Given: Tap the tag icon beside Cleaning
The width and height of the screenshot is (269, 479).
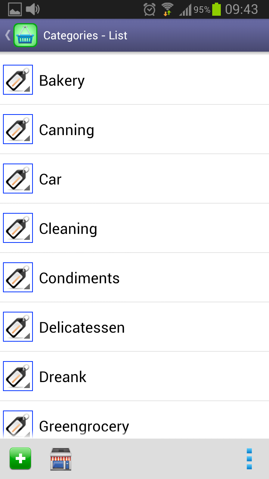Looking at the screenshot, I should coord(18,228).
